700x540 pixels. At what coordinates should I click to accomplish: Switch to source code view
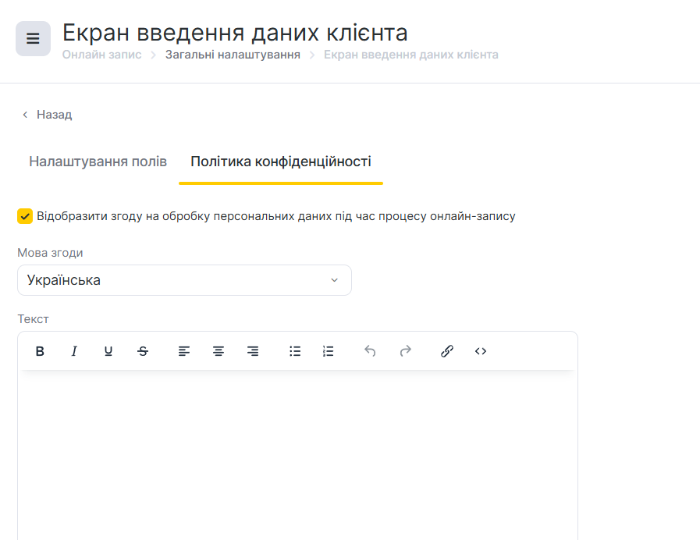coord(481,351)
